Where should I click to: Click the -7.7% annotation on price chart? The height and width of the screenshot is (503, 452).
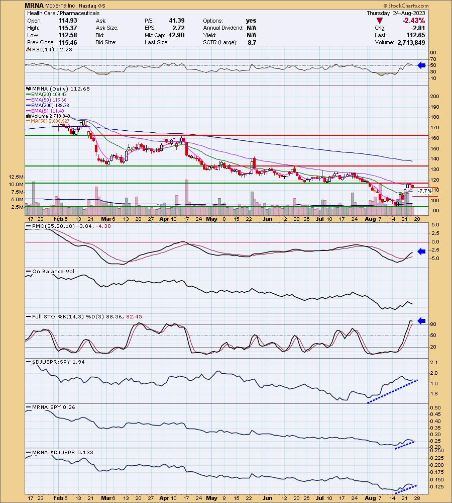(x=425, y=191)
